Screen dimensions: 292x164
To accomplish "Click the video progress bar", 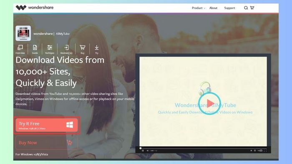I will 203,148.
